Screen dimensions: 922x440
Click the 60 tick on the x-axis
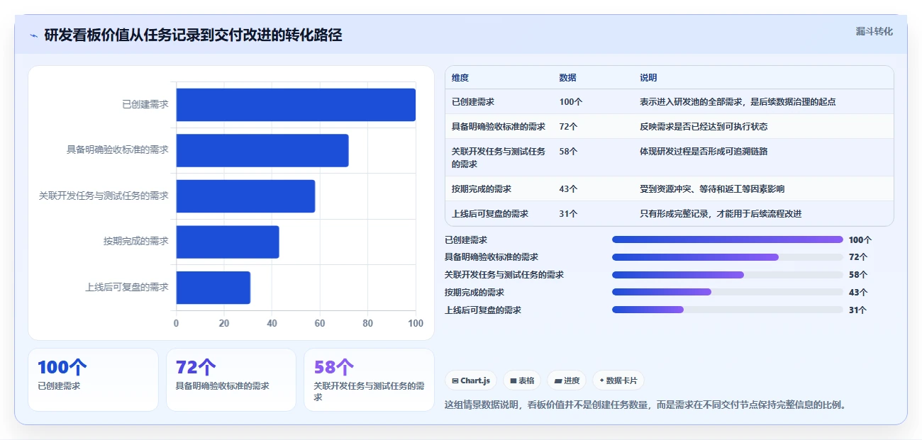pyautogui.click(x=320, y=323)
